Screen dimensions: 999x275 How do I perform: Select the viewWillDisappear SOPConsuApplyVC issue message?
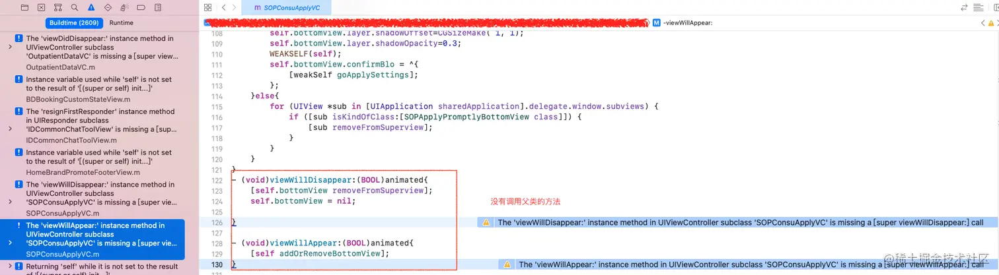[x=100, y=194]
